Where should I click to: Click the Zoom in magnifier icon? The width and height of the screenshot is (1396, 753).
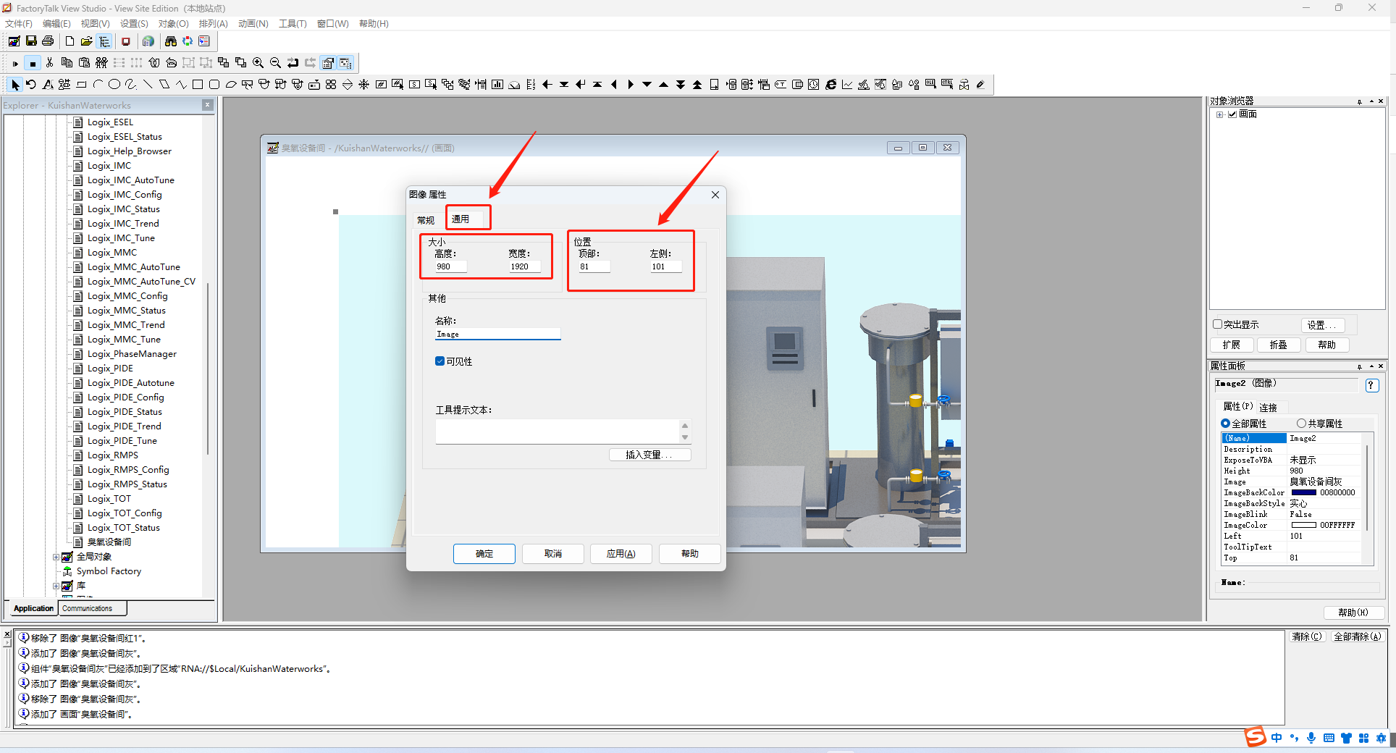pyautogui.click(x=258, y=63)
